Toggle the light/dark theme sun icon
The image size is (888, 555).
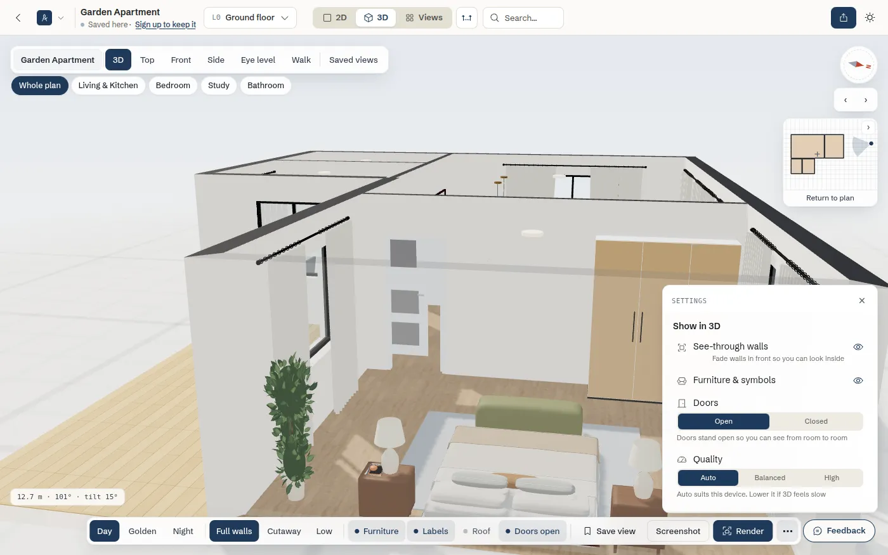pyautogui.click(x=870, y=18)
